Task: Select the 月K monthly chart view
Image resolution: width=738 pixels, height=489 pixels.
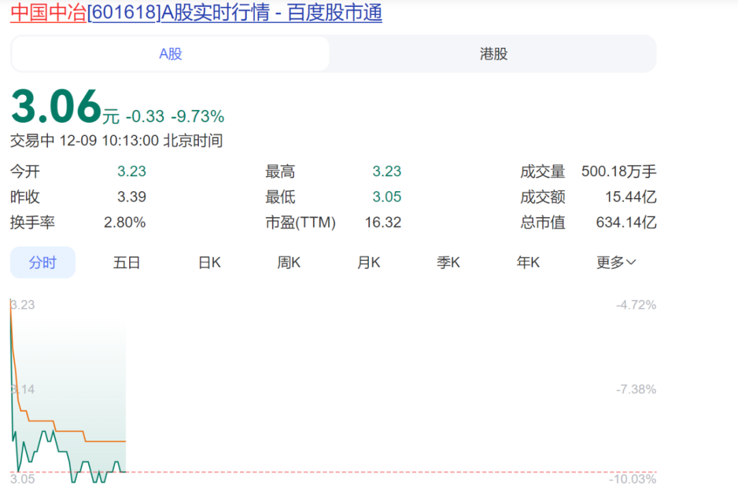Action: click(368, 262)
